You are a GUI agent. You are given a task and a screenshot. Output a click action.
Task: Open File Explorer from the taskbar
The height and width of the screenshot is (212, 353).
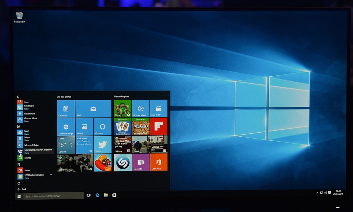coord(106,195)
